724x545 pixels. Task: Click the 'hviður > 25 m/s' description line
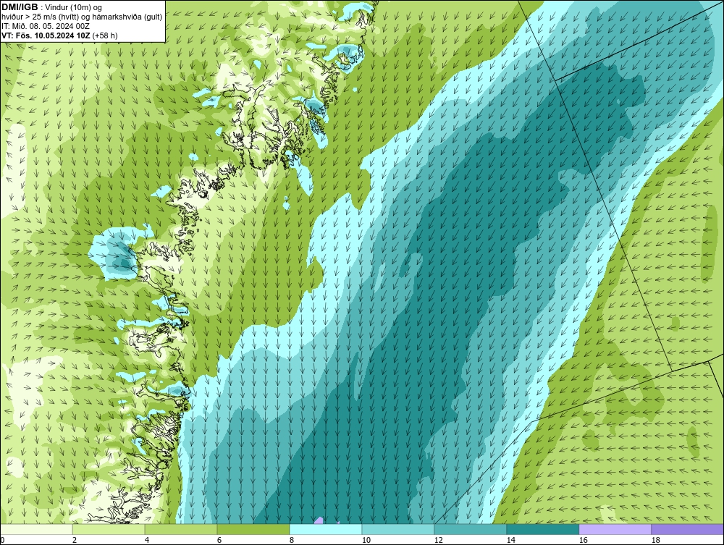pyautogui.click(x=83, y=17)
